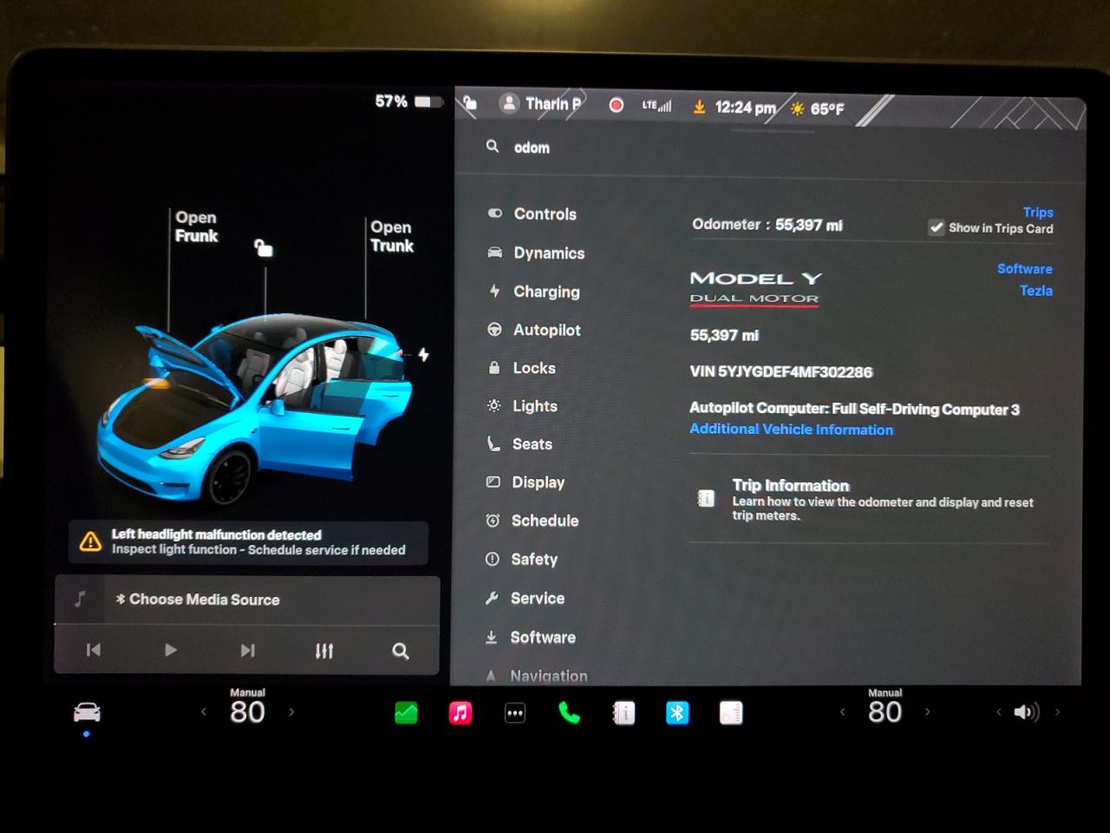The width and height of the screenshot is (1110, 833).
Task: Open the Additional Vehicle Information link
Action: (791, 429)
